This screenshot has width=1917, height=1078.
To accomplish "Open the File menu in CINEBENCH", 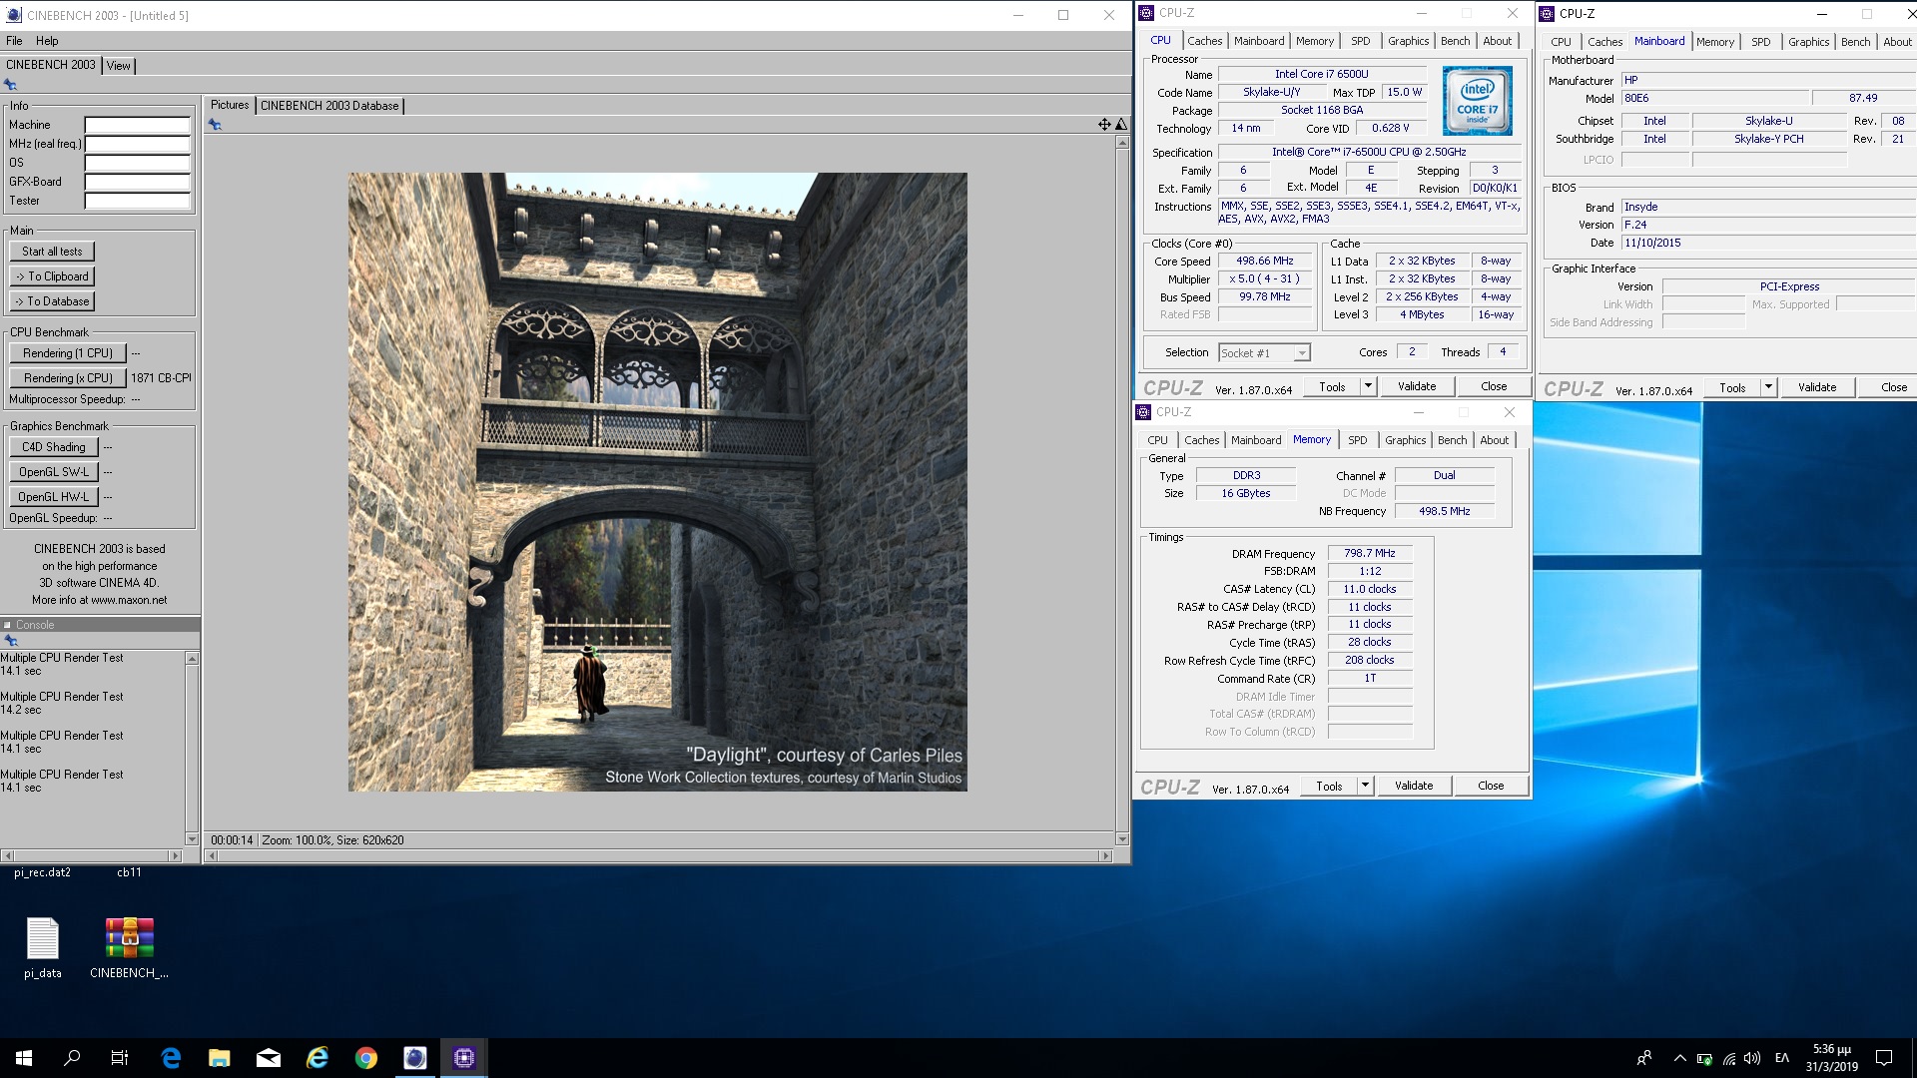I will tap(14, 41).
